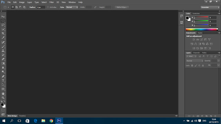Open the Properties panel icon
Screen dimensions: 221x124
coord(182,22)
